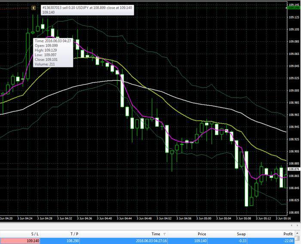Click the green 109.140 price axis label
301x244 pixels.
click(x=293, y=8)
